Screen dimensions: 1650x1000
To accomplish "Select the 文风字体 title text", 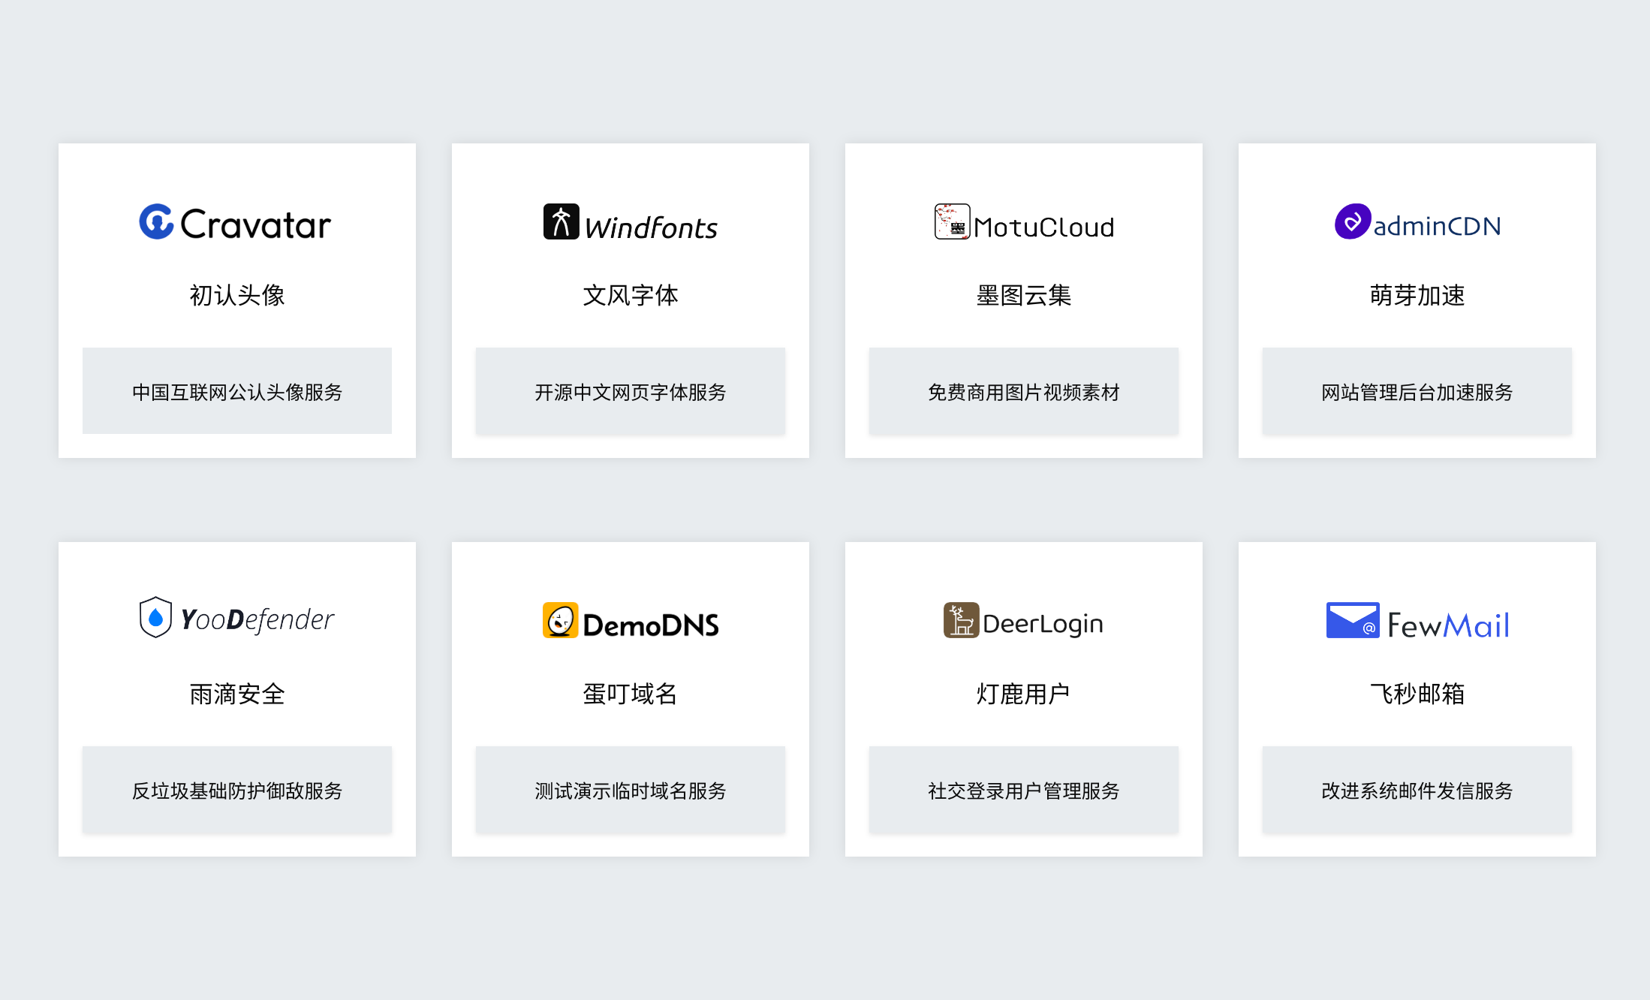I will click(631, 295).
